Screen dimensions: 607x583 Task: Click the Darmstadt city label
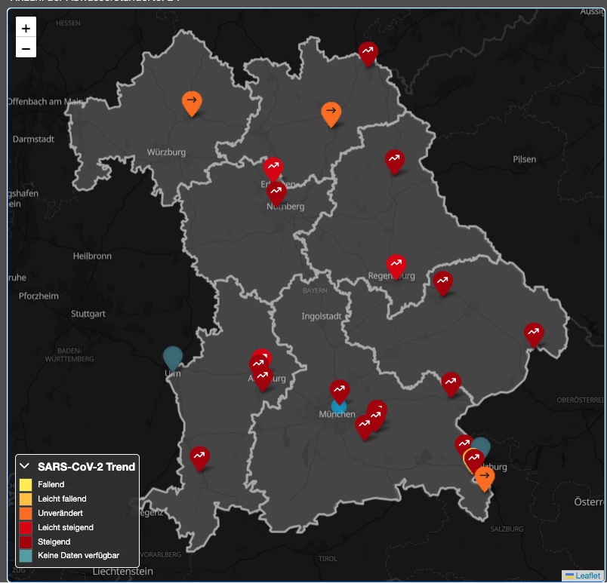coord(33,140)
